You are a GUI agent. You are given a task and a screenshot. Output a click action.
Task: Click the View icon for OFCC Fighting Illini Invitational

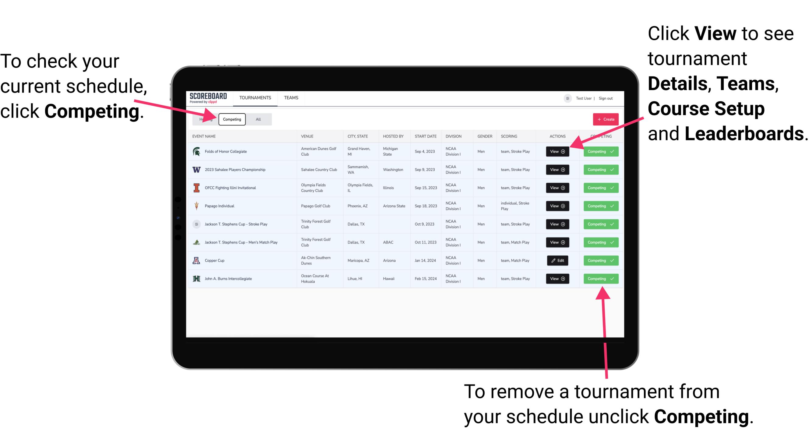pos(557,188)
